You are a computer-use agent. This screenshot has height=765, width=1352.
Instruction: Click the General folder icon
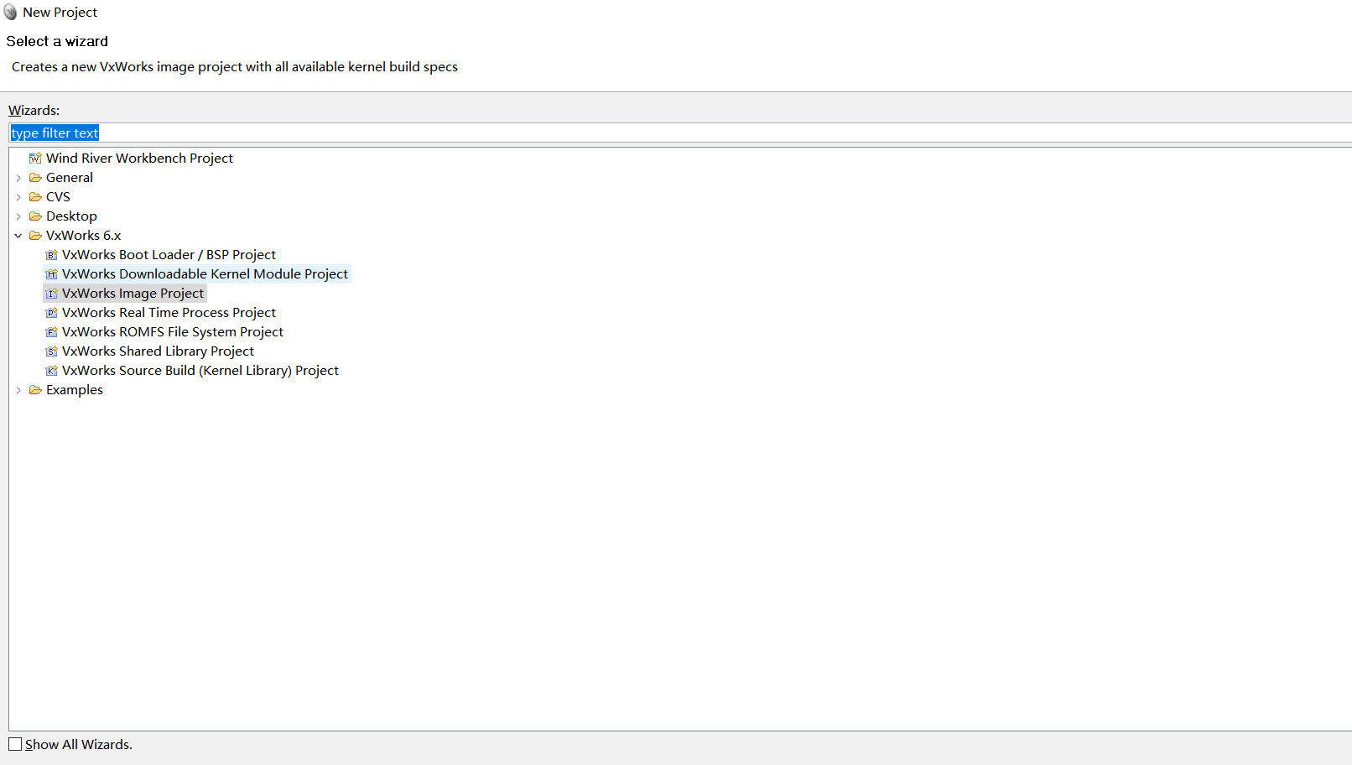click(35, 177)
